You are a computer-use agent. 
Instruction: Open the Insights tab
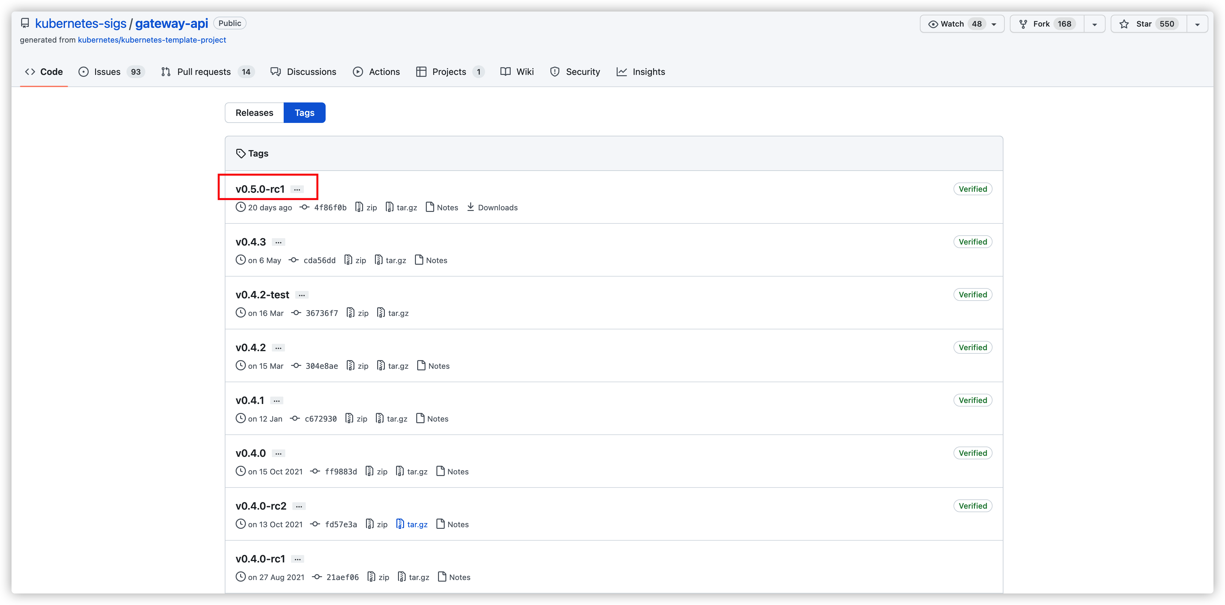coord(641,72)
